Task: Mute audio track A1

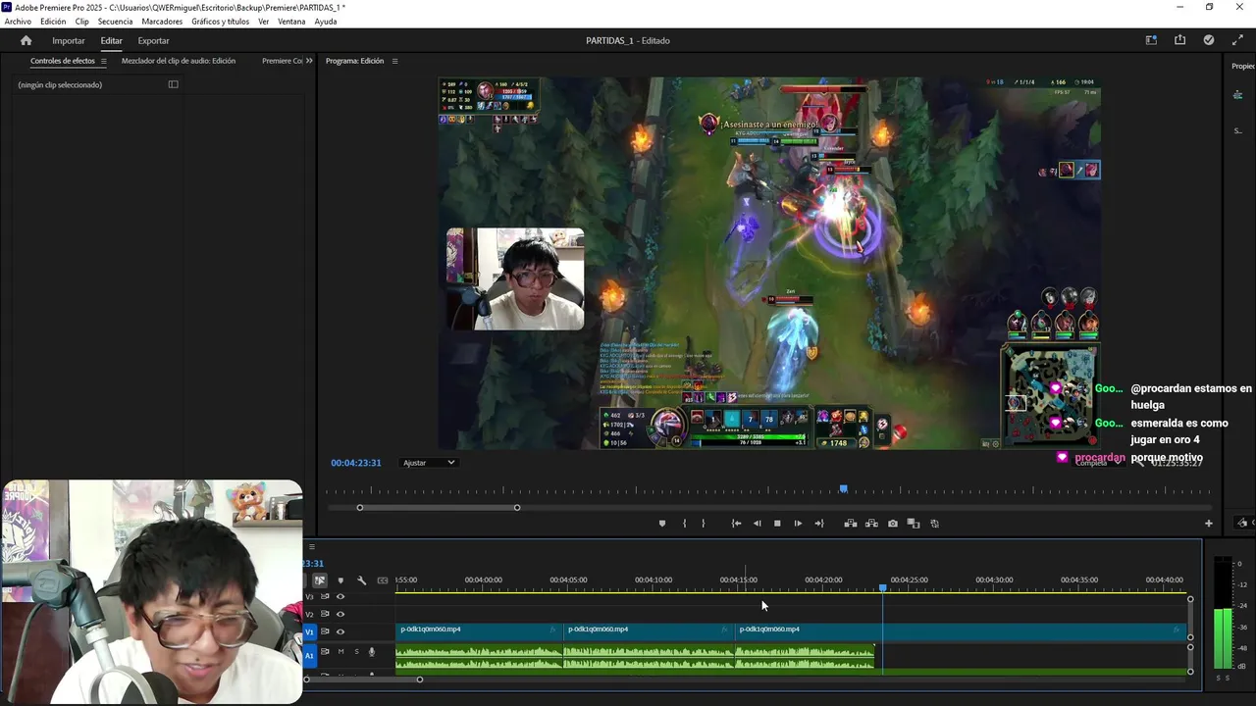Action: [340, 651]
